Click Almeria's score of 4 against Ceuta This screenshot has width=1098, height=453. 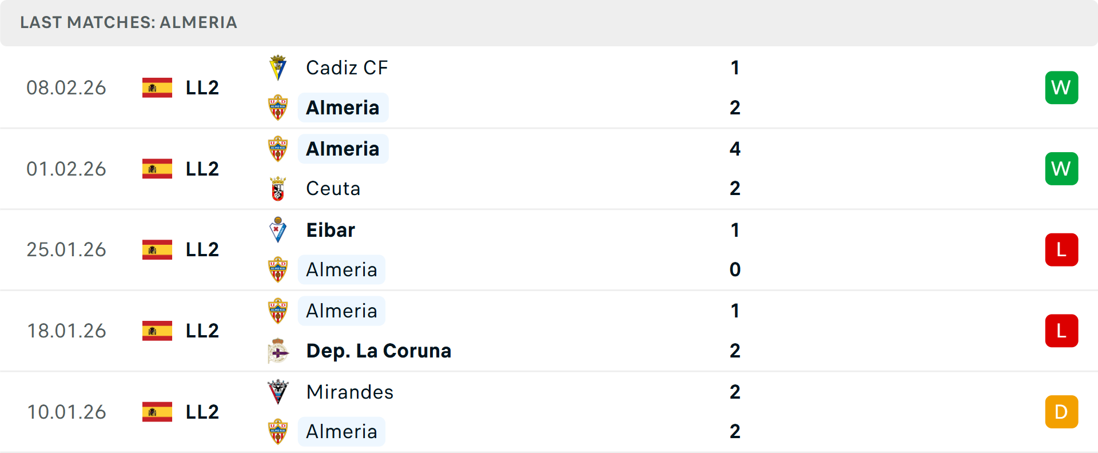click(735, 149)
